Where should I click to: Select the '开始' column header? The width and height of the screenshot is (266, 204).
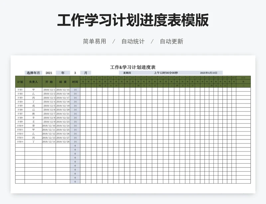tap(49, 82)
